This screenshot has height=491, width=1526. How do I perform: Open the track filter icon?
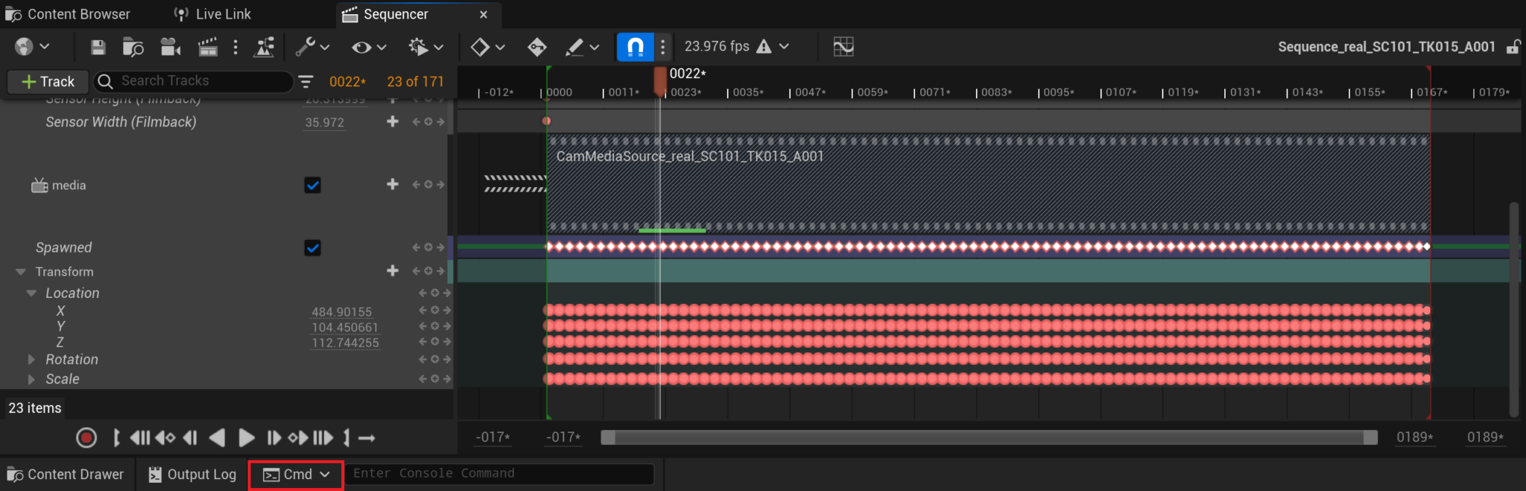tap(305, 81)
